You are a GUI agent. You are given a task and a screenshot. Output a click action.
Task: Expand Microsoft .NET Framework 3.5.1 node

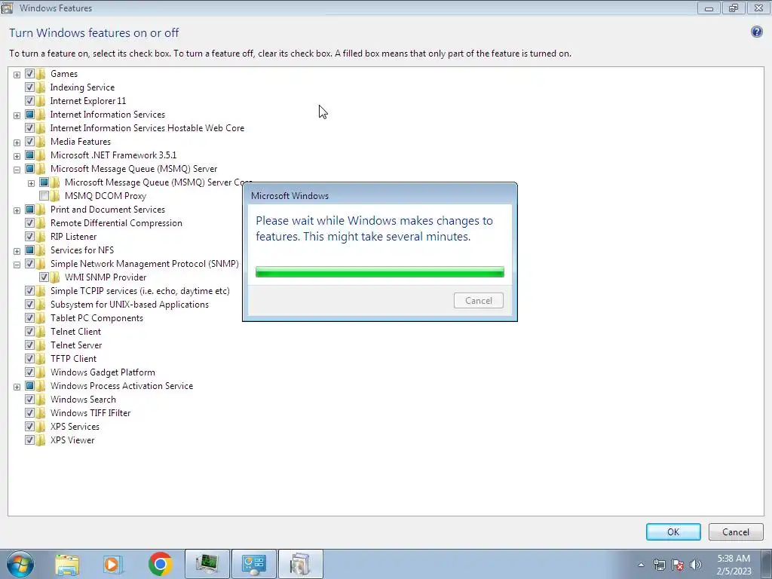click(17, 156)
